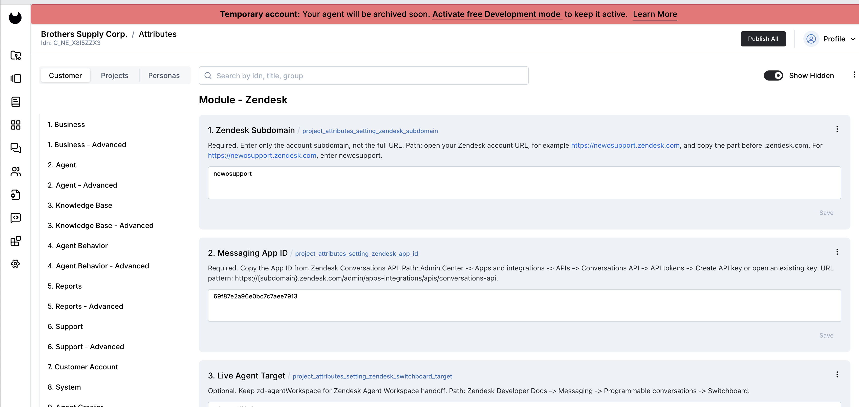Click Save under Messaging App ID
The width and height of the screenshot is (859, 407).
click(x=826, y=336)
